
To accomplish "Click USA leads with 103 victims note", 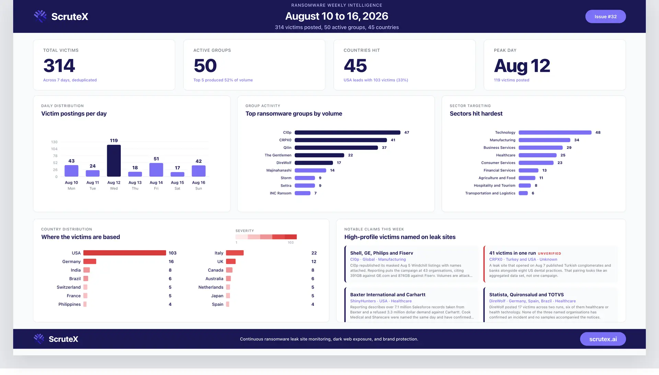I will pyautogui.click(x=376, y=80).
